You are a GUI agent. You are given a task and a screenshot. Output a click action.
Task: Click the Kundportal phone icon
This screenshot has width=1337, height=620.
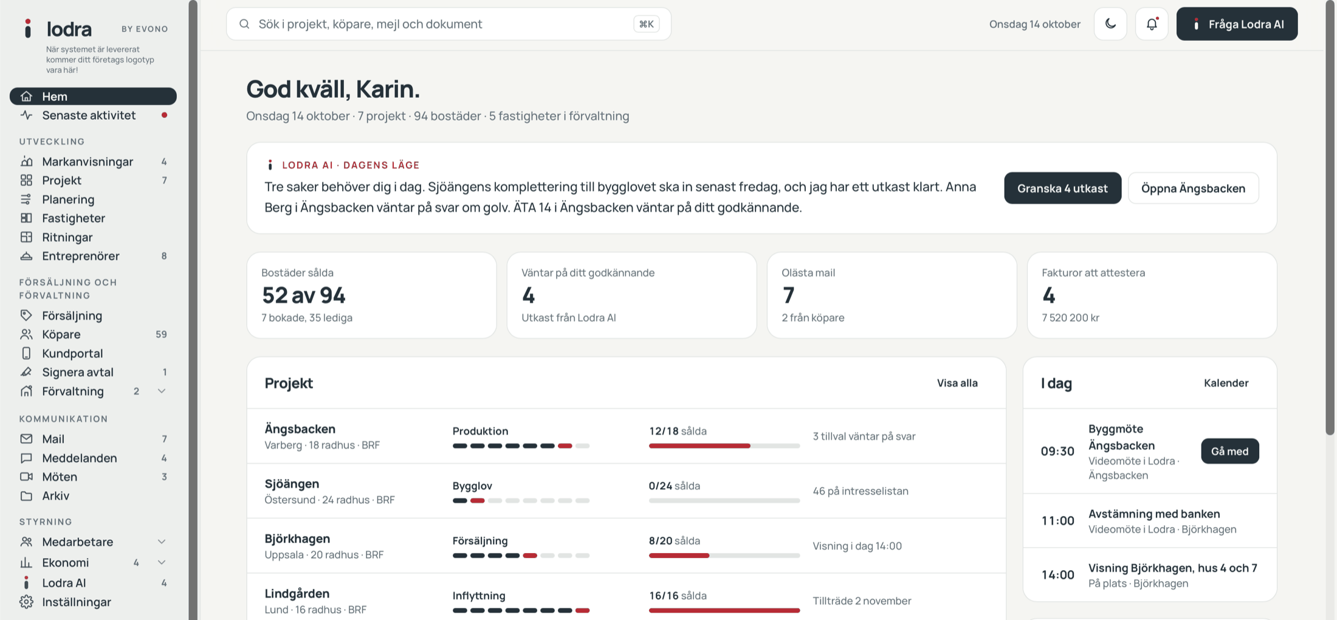tap(26, 353)
